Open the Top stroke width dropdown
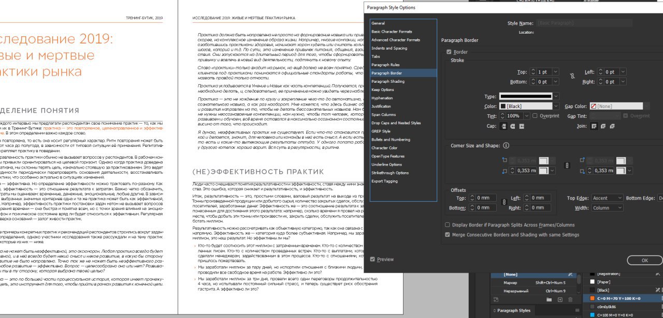 point(557,72)
